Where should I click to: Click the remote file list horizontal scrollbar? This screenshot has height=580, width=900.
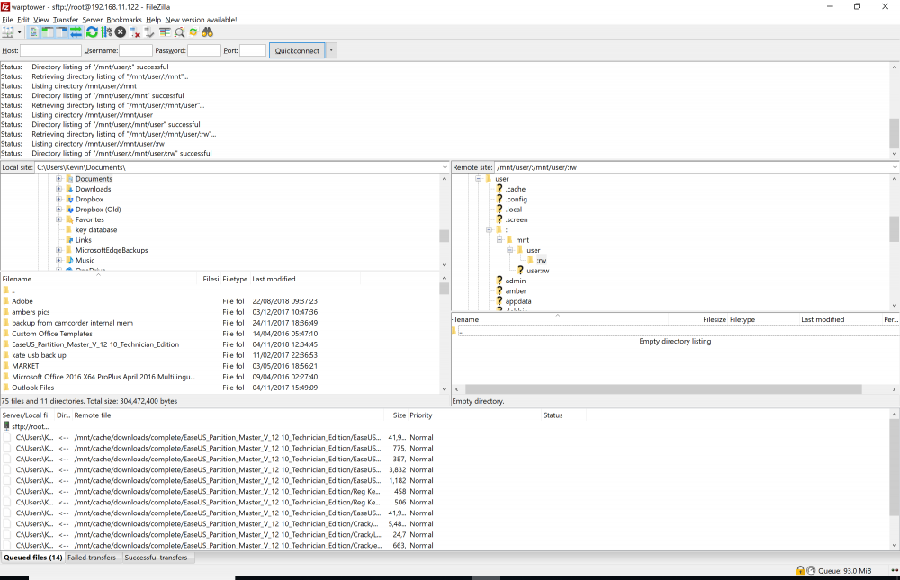(x=663, y=389)
